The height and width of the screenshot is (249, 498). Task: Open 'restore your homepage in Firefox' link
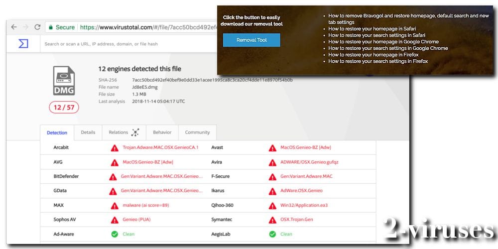coord(373,55)
